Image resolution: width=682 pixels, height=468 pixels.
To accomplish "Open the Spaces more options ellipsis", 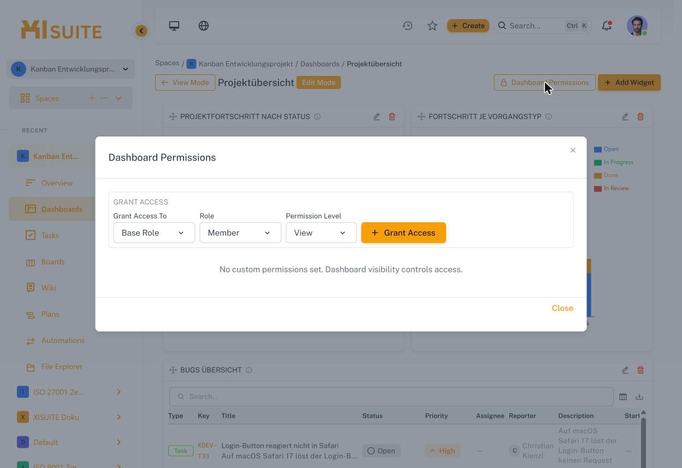I will click(104, 98).
